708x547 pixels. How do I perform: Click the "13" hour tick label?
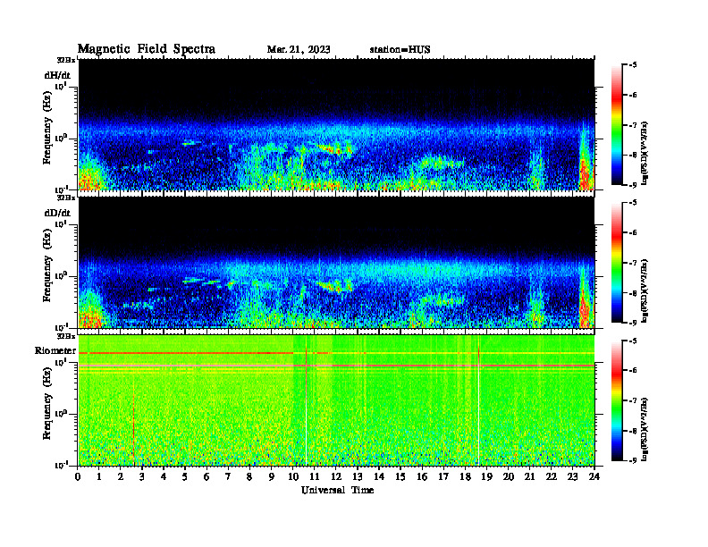(358, 476)
